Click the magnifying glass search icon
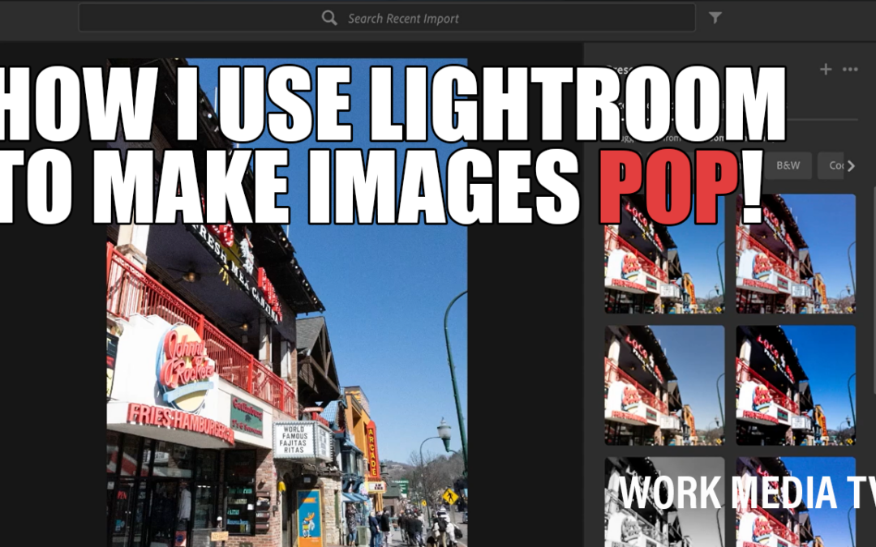Viewport: 876px width, 547px height. click(x=329, y=18)
